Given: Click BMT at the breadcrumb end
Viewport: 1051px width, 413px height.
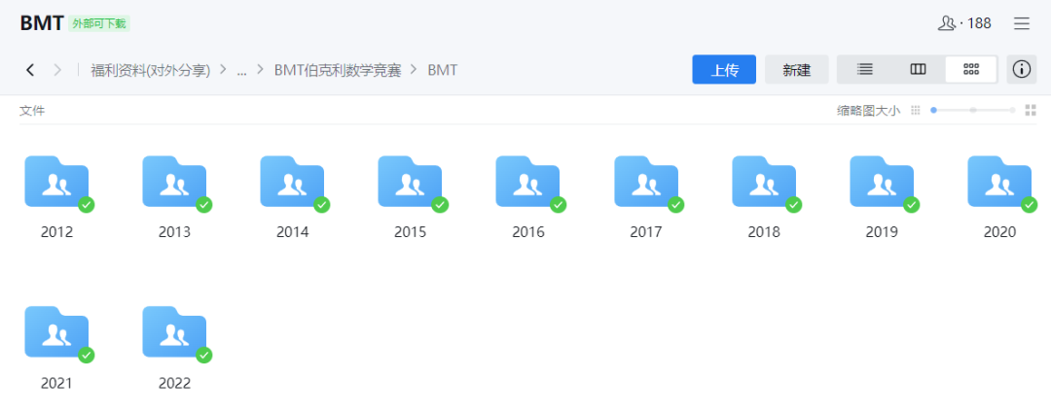Looking at the screenshot, I should tap(443, 70).
